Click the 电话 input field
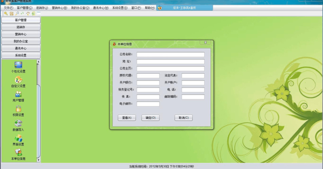 click(x=193, y=90)
